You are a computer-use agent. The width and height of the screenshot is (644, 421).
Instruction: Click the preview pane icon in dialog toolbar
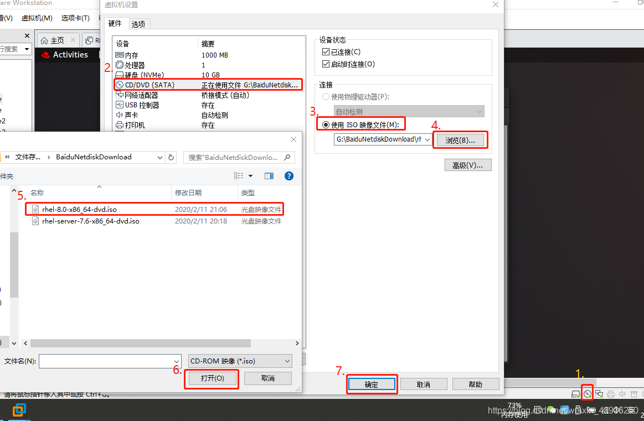point(269,175)
